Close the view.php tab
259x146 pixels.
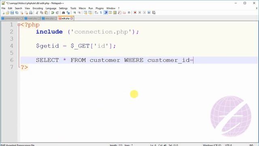coord(55,18)
